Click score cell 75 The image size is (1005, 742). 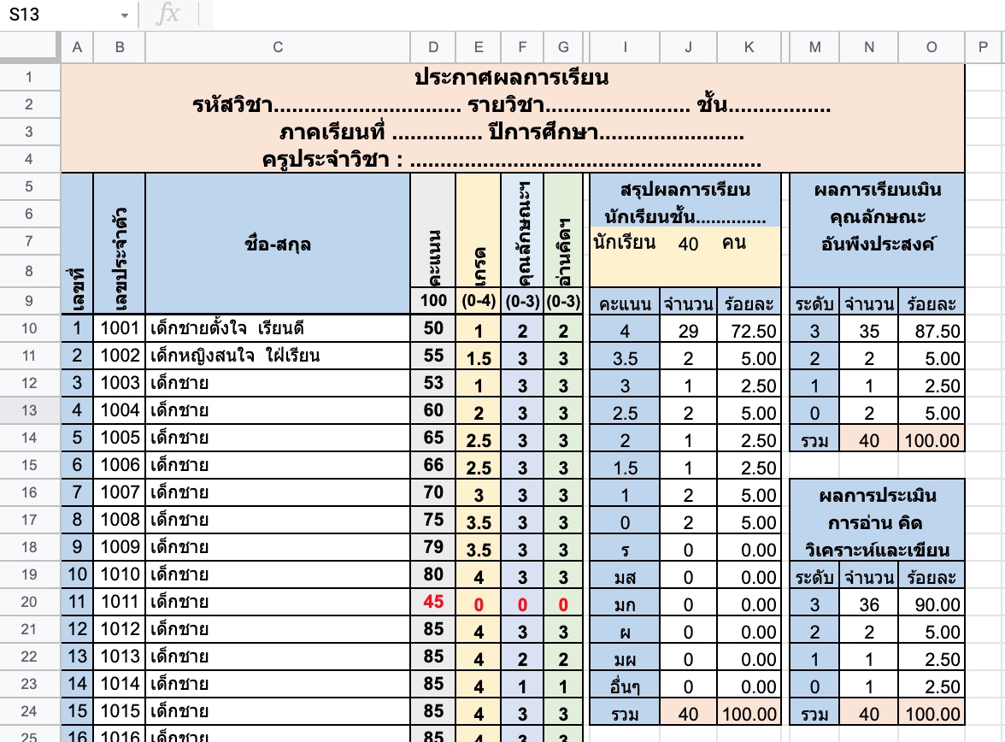click(x=433, y=520)
